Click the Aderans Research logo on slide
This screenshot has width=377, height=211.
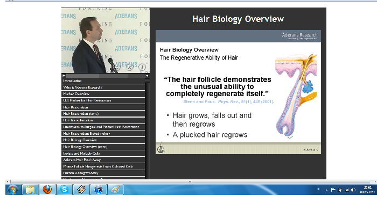click(x=299, y=36)
